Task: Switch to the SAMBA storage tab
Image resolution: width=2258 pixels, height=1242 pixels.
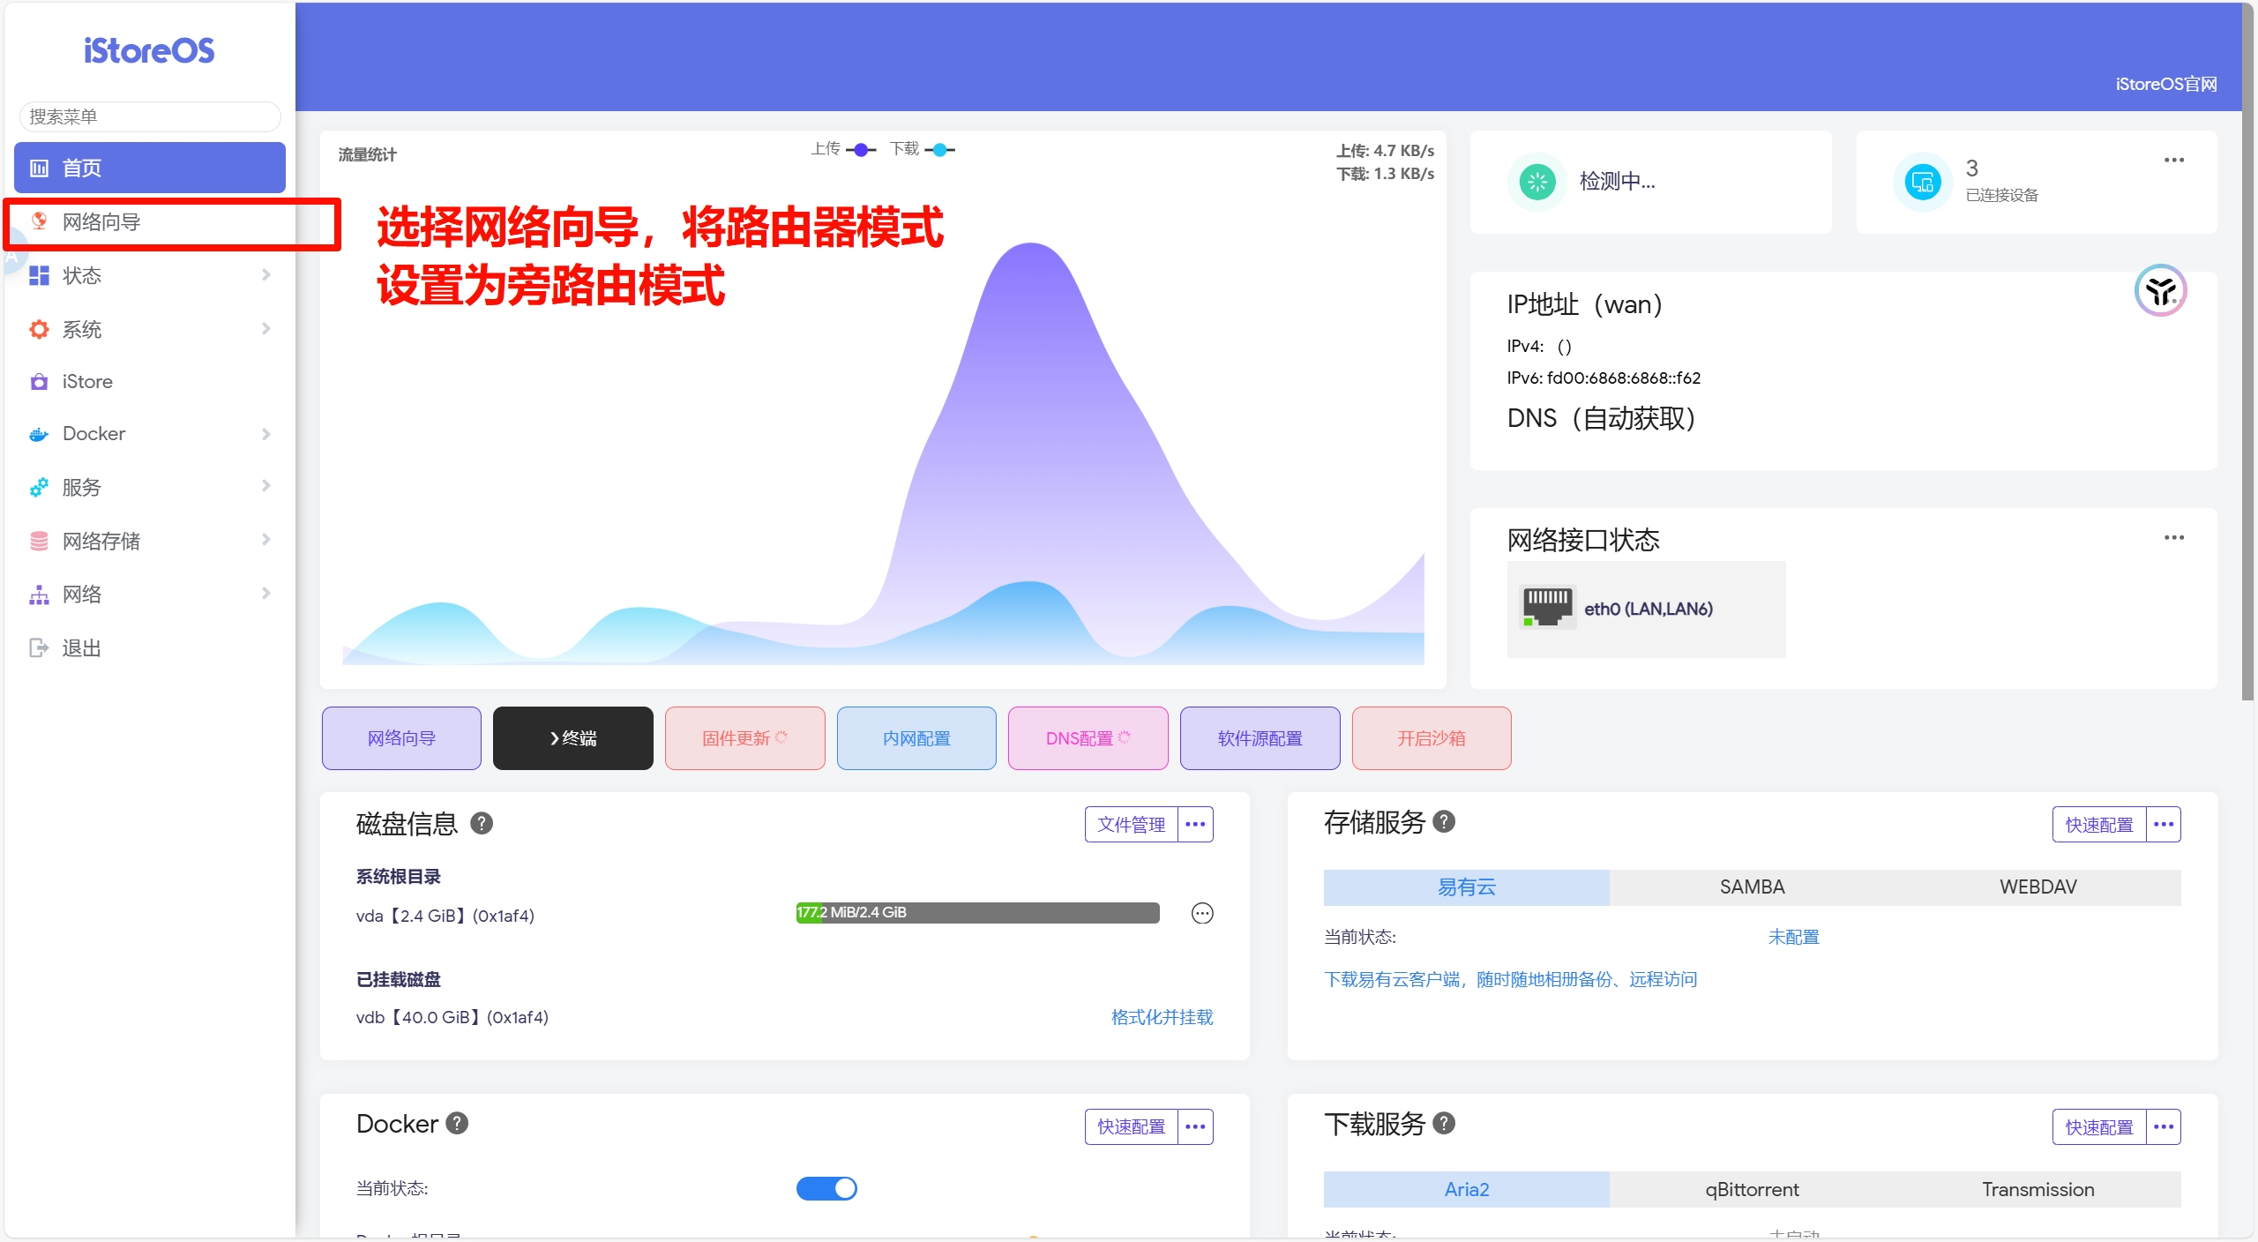Action: tap(1752, 887)
